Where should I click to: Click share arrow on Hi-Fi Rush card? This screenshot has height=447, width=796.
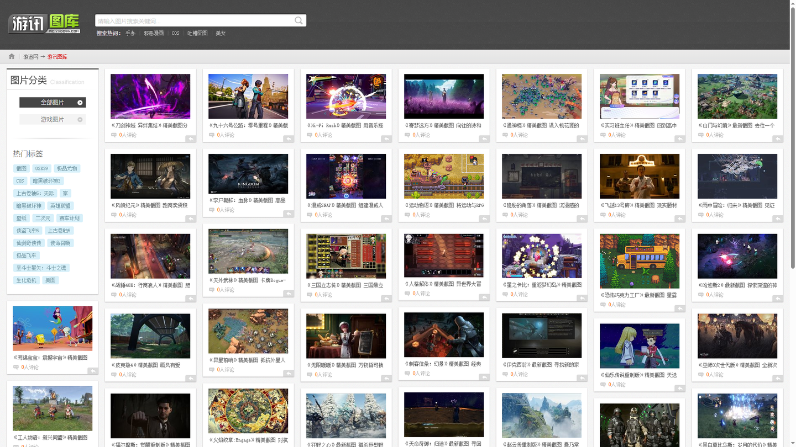point(386,139)
